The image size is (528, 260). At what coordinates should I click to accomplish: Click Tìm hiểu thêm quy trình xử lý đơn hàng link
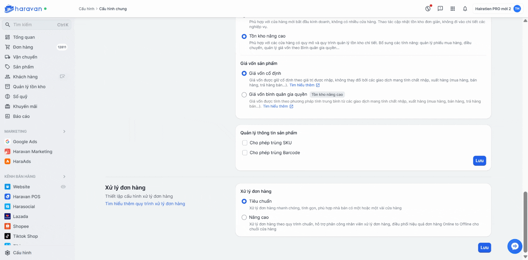tap(145, 204)
